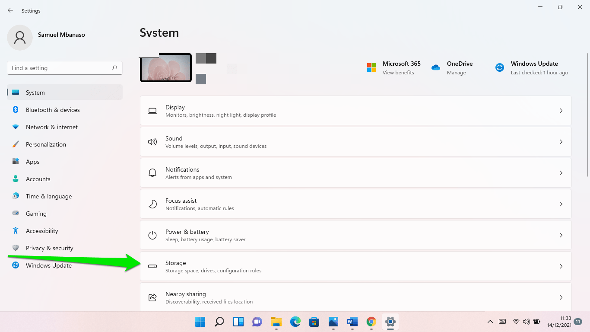Click the search magnifier in Find a setting
This screenshot has height=332, width=590.
(114, 68)
